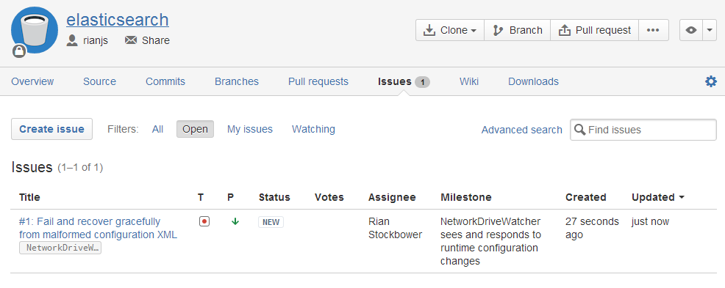Viewport: 725px width, 288px height.
Task: Click the Share envelope icon
Action: click(x=131, y=40)
